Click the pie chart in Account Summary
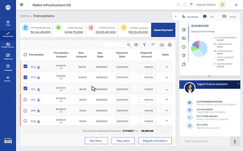The width and height of the screenshot is (243, 151). pos(199,49)
